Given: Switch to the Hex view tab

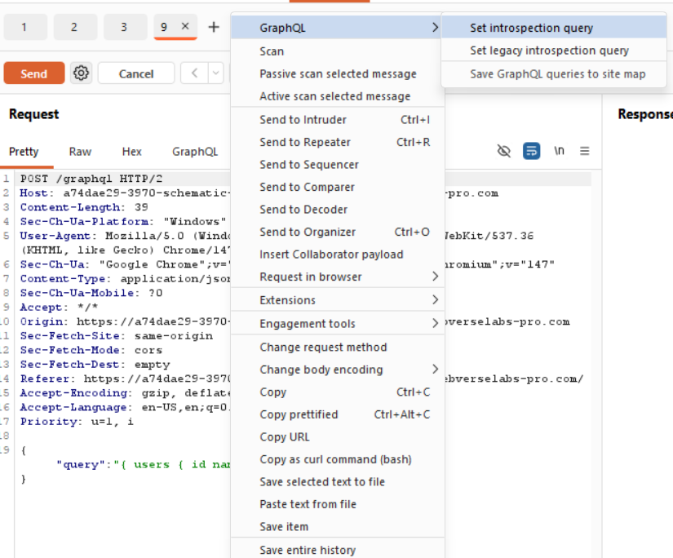Looking at the screenshot, I should pos(131,152).
